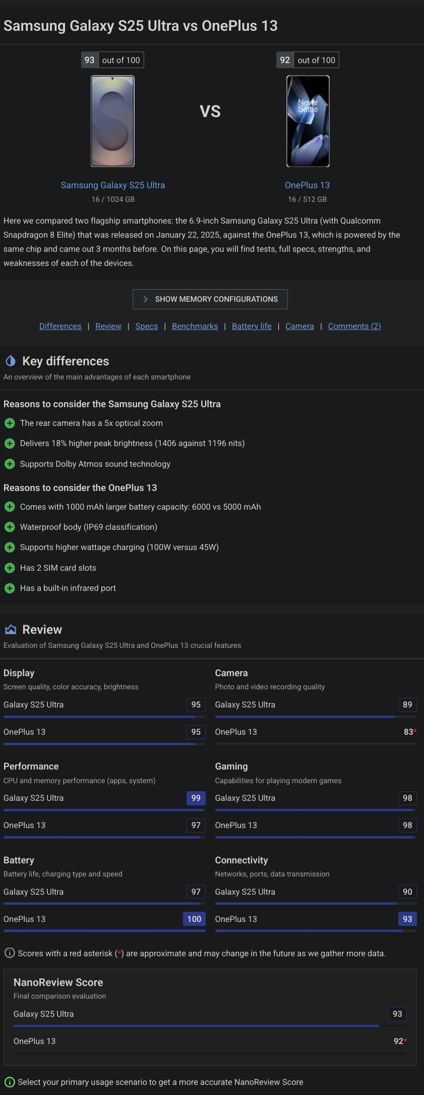Click NanoReview Score bar for Galaxy S25 Ultra
The image size is (424, 1095).
[210, 1026]
